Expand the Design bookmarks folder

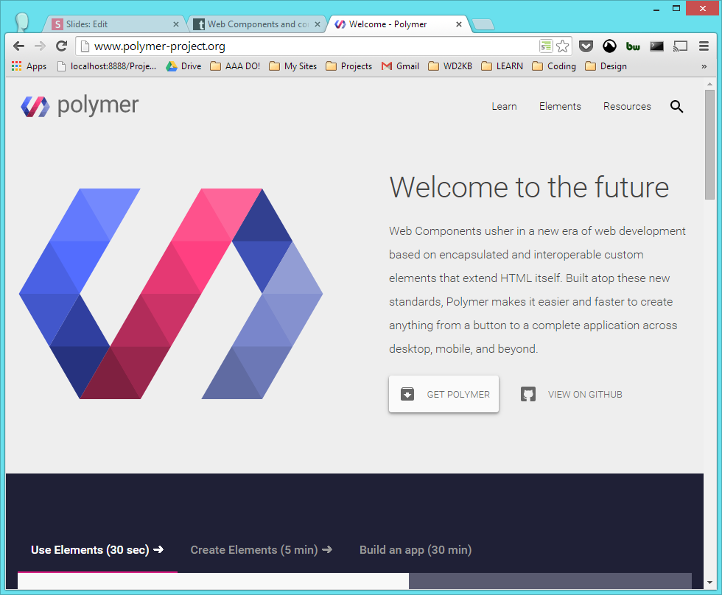(606, 66)
